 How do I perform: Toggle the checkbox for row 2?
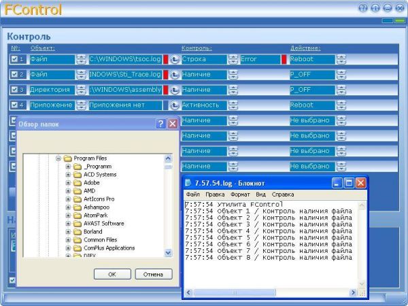[x=14, y=75]
